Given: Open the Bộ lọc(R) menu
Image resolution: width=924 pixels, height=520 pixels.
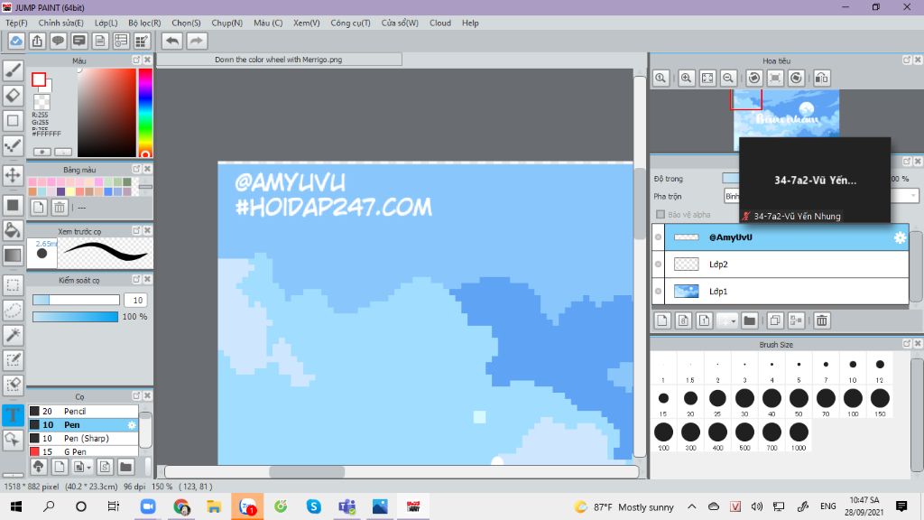Looking at the screenshot, I should pos(144,23).
